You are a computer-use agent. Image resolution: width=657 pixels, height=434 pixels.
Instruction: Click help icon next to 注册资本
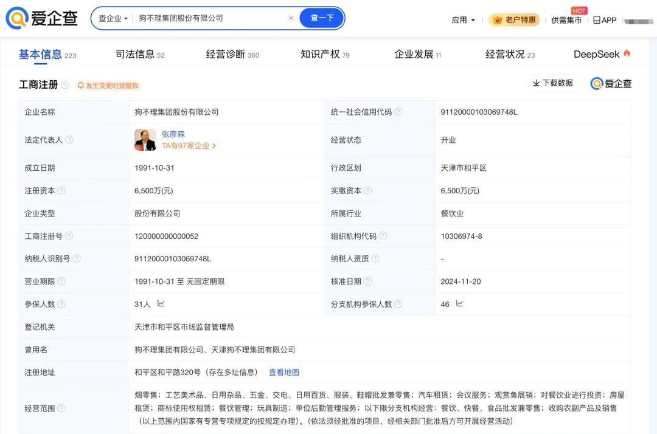[61, 190]
